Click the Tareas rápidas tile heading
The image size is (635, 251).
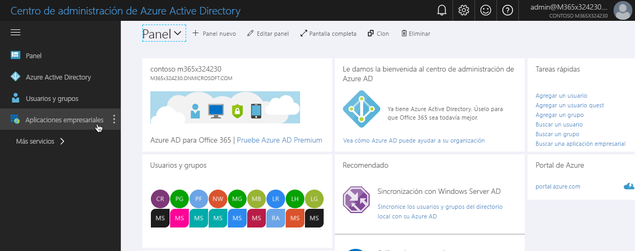[557, 69]
